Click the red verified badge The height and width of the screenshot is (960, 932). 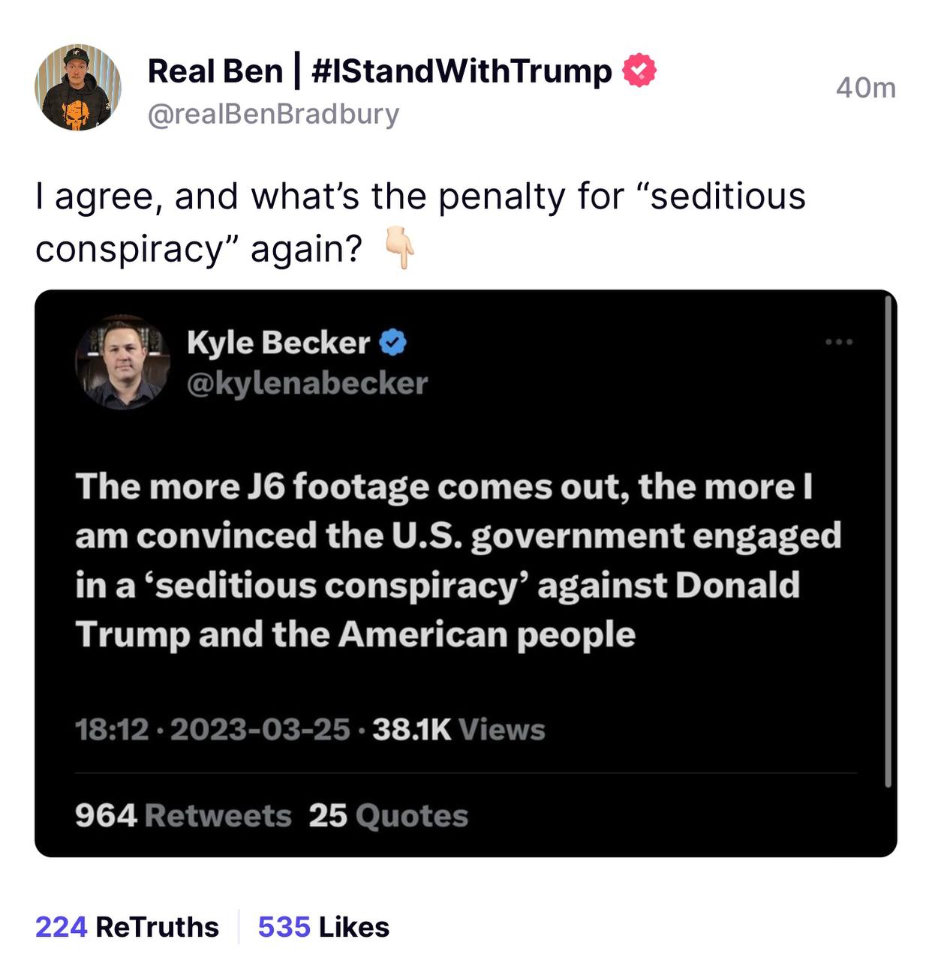point(639,70)
